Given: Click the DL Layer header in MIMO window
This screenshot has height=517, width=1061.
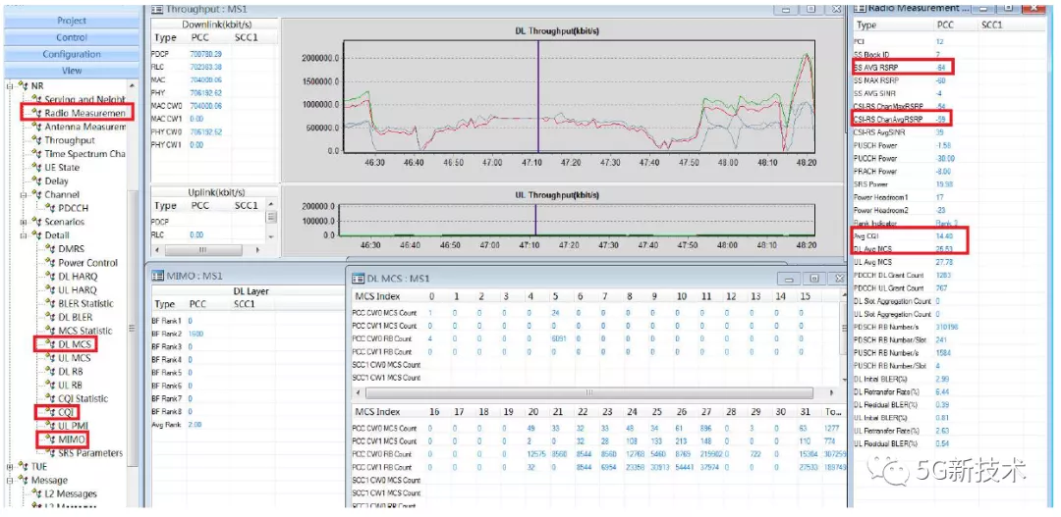Looking at the screenshot, I should (x=251, y=291).
